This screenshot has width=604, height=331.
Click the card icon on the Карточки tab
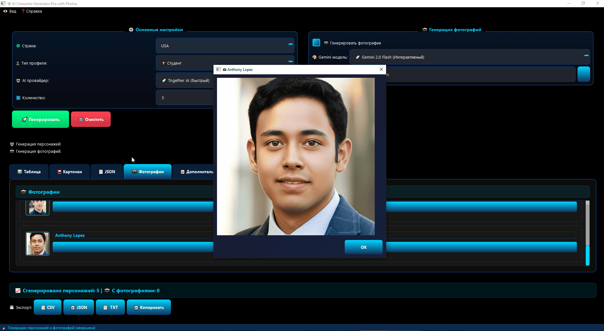[59, 172]
